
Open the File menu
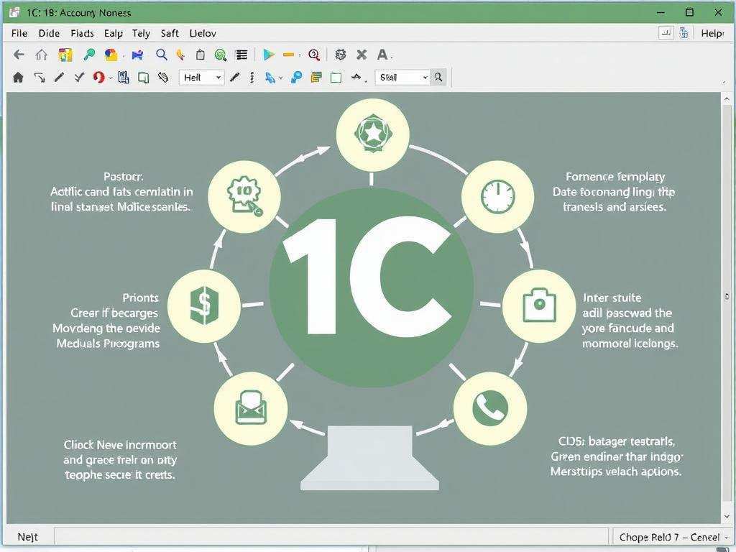coord(19,33)
